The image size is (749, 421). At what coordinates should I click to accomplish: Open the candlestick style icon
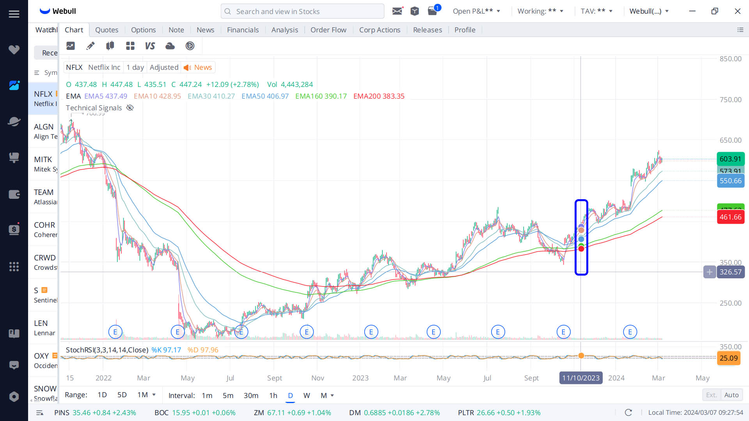point(110,46)
